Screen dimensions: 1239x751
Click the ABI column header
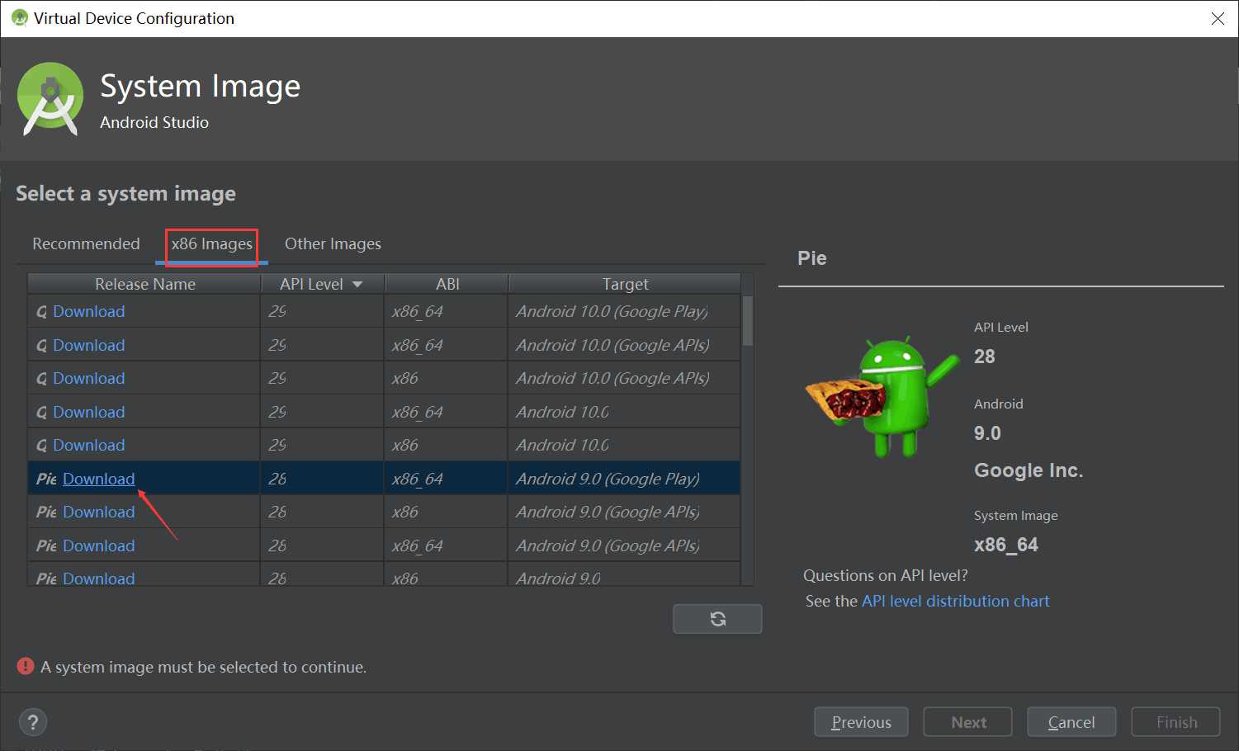pos(447,284)
